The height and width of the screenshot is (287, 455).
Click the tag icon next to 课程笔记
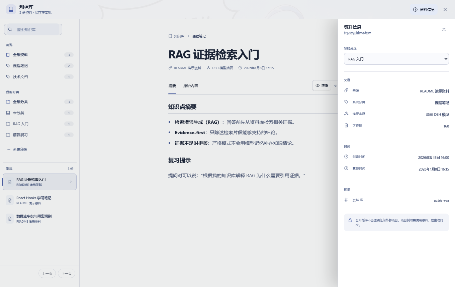(x=8, y=66)
